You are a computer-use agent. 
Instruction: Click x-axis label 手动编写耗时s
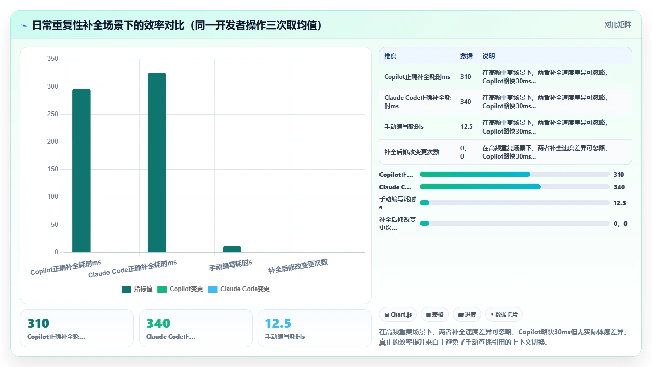pyautogui.click(x=231, y=265)
